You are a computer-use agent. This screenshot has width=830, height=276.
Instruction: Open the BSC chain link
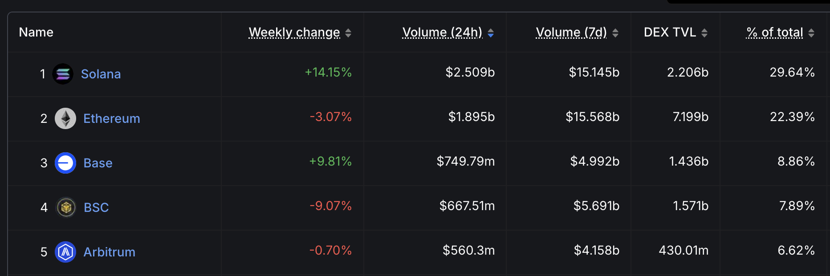(96, 207)
